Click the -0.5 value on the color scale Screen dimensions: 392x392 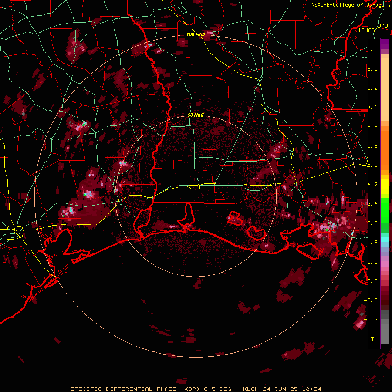click(x=371, y=301)
